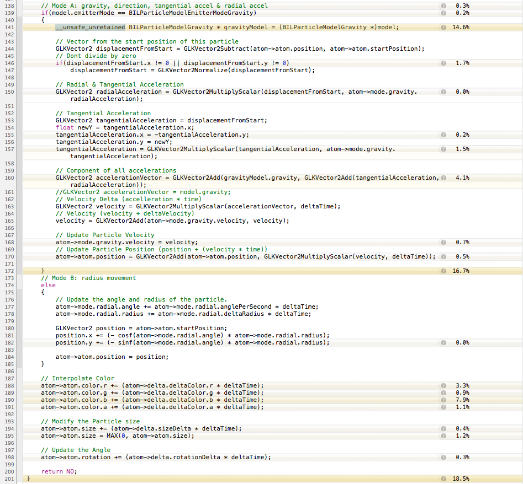Open info icon beside 1.7% on line 146
Screen dimensions: 523x484
click(443, 63)
